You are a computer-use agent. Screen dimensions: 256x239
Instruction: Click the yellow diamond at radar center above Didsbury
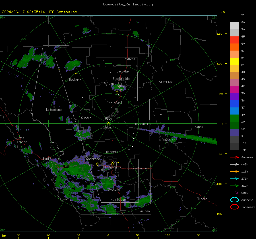click(x=108, y=124)
